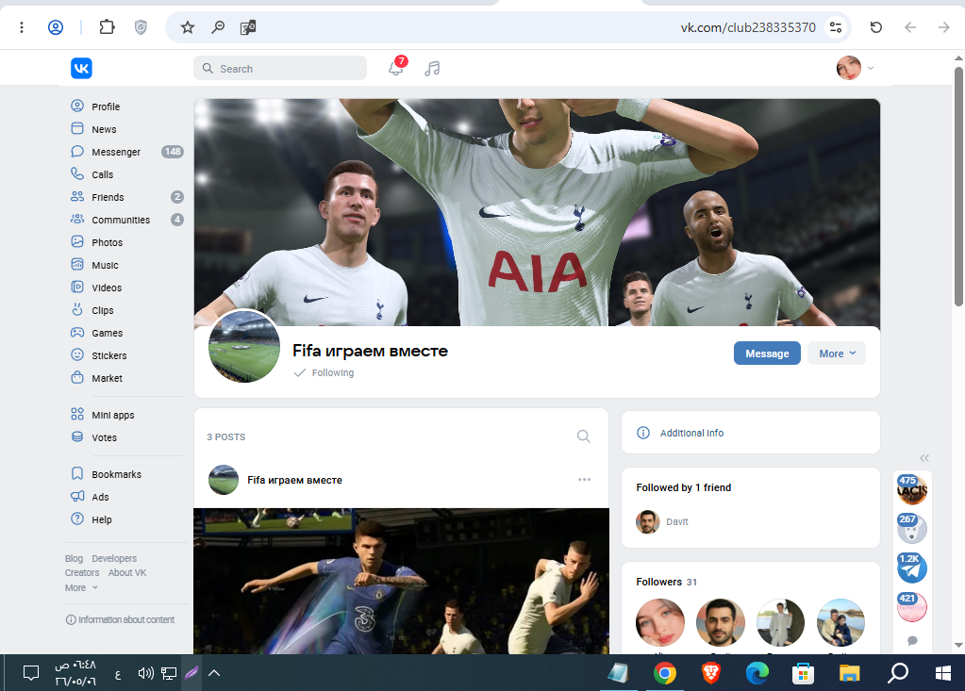Image resolution: width=965 pixels, height=691 pixels.
Task: Open the music player note icon
Action: tap(432, 68)
